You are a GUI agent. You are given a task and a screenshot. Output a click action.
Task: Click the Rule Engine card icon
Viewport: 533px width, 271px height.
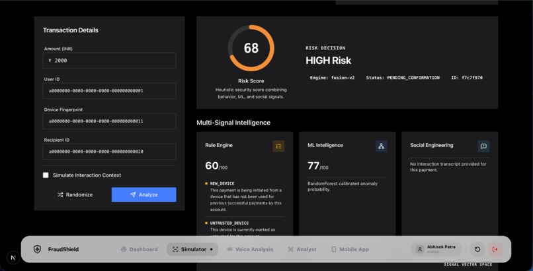(x=278, y=146)
